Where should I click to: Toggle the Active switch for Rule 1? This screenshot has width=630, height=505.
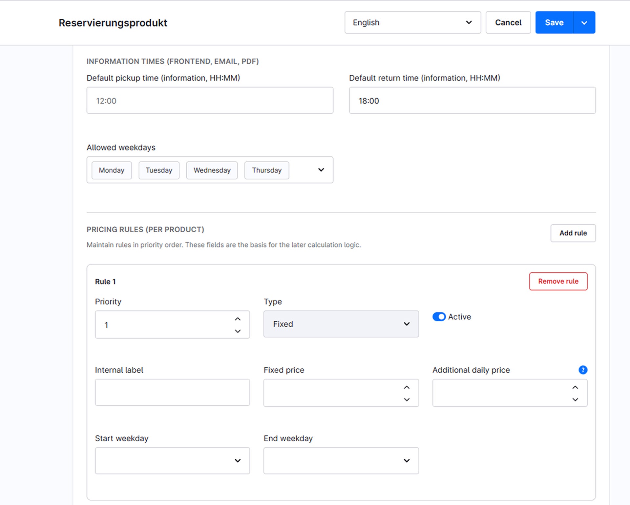pos(439,317)
